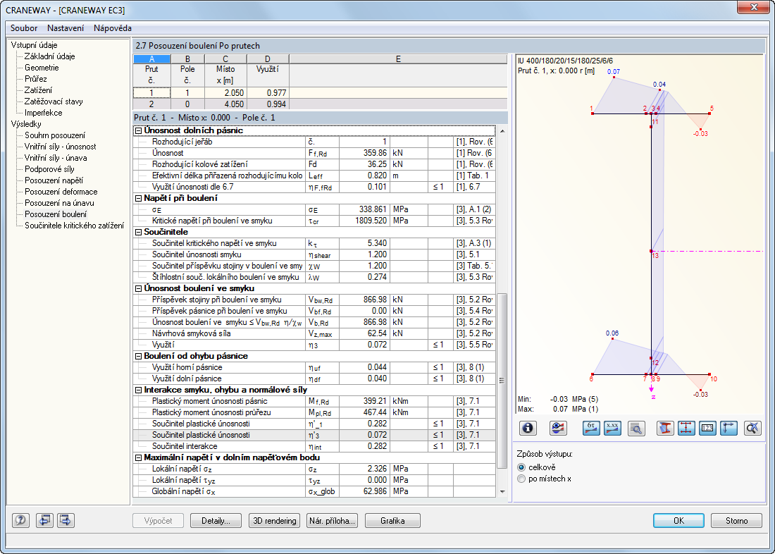This screenshot has height=554, width=775.
Task: Open 'Posouzení napětí' in results tree
Action: click(54, 180)
